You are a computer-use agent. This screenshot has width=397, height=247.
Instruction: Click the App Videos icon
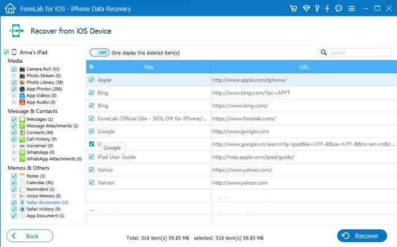(x=22, y=96)
